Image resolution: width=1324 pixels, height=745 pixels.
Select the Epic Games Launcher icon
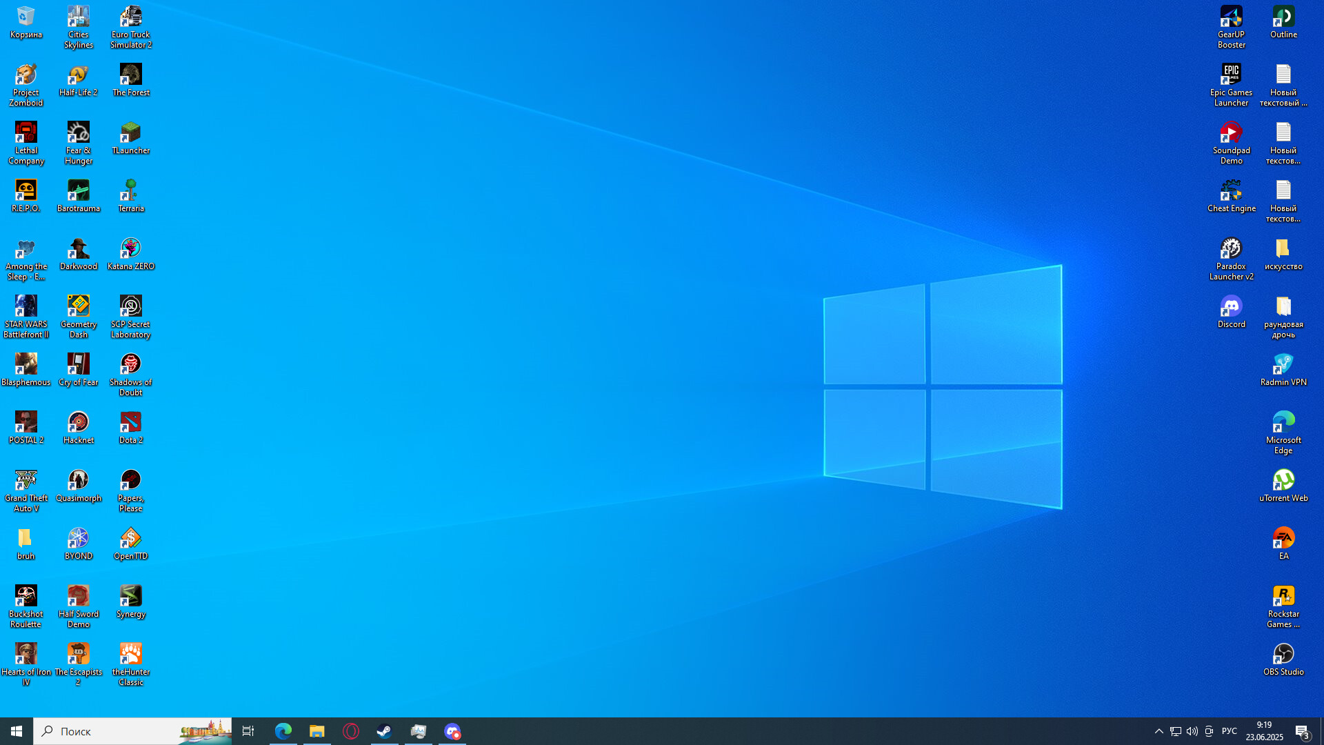point(1232,86)
